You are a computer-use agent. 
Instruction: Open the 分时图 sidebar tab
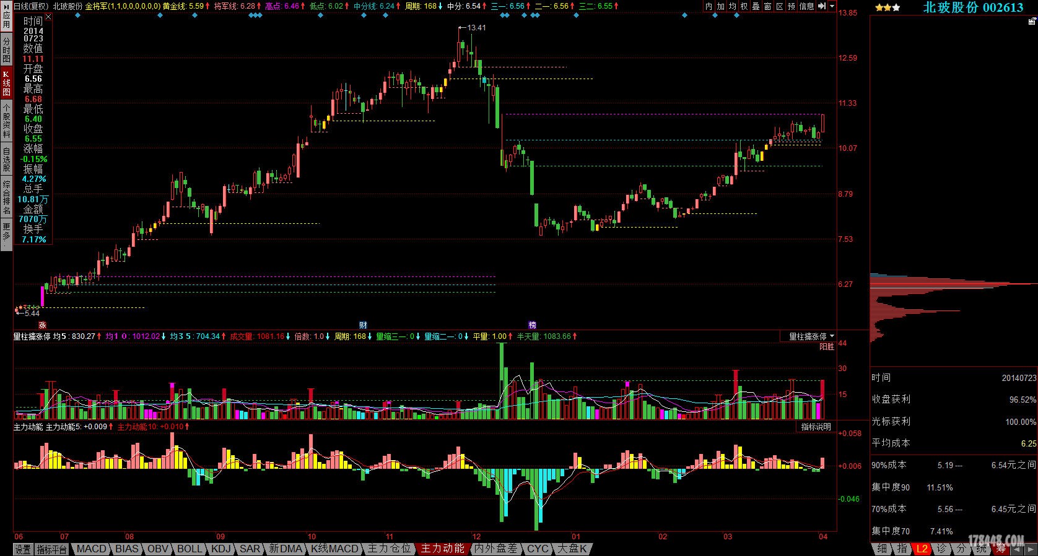tap(6, 48)
